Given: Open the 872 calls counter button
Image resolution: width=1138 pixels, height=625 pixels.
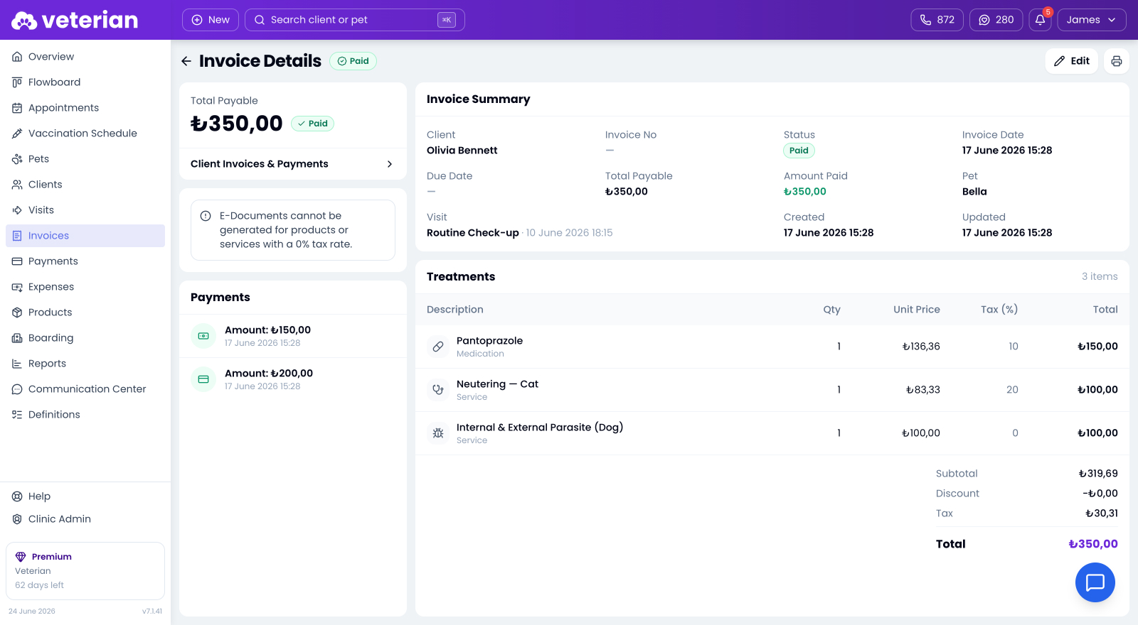Looking at the screenshot, I should pyautogui.click(x=937, y=20).
